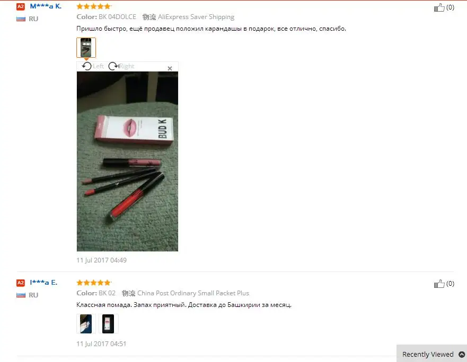Click the enlarged BUD K lipstick photo
The height and width of the screenshot is (362, 467).
pyautogui.click(x=127, y=161)
